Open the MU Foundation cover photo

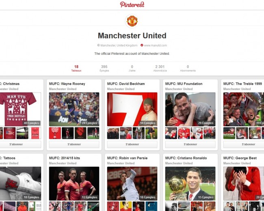coord(190,109)
